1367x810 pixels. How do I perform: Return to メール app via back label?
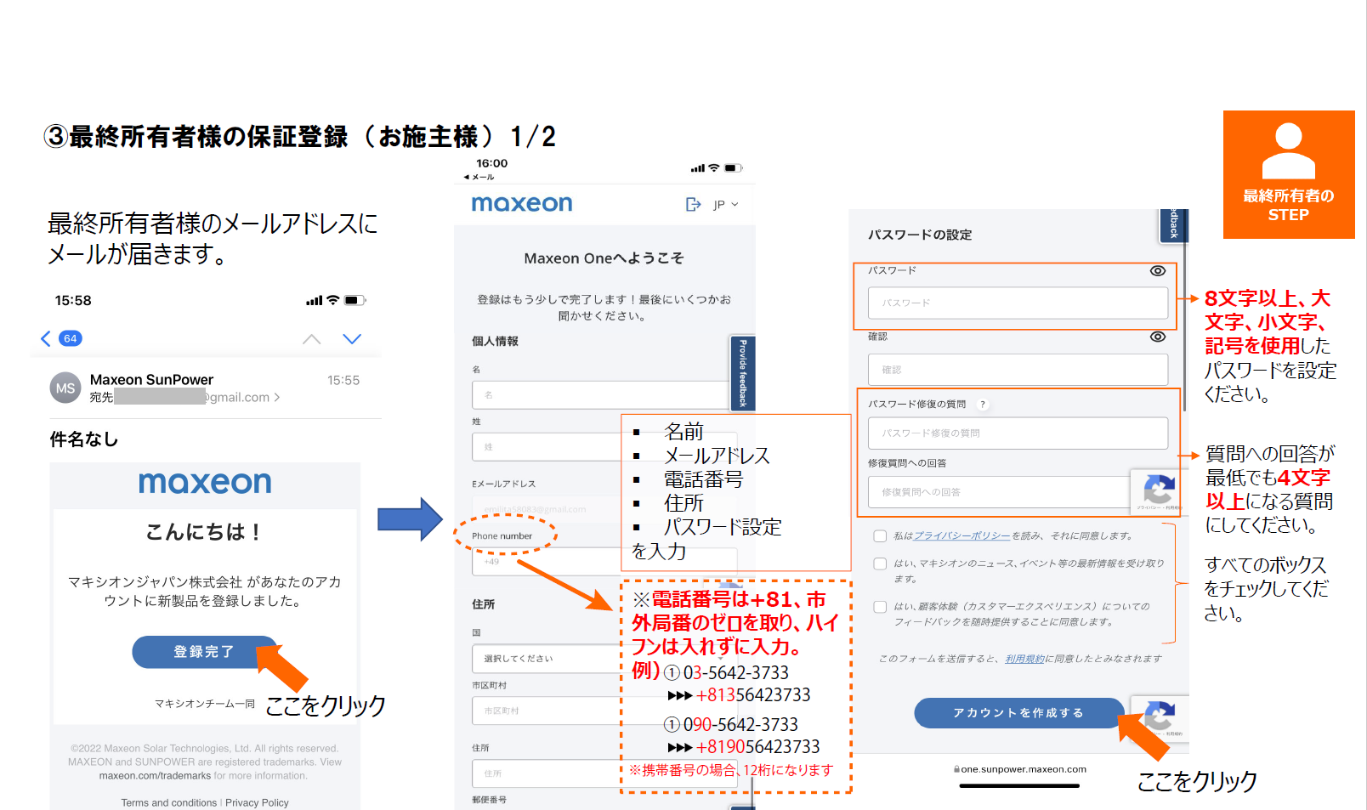(479, 177)
